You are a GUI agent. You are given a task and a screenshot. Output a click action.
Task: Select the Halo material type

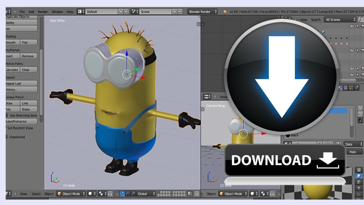coord(354,152)
